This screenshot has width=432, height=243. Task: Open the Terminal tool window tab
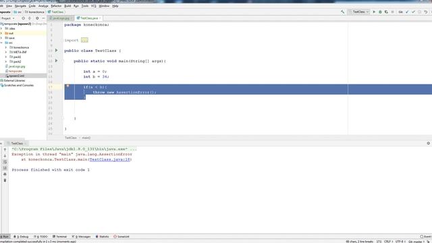60,237
